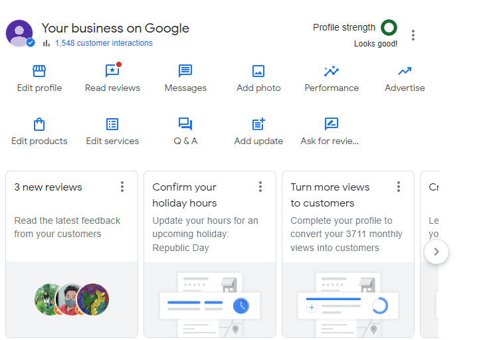Screen dimensions: 479x340
Task: Click the purple colorful reviewer photo
Action: [93, 299]
